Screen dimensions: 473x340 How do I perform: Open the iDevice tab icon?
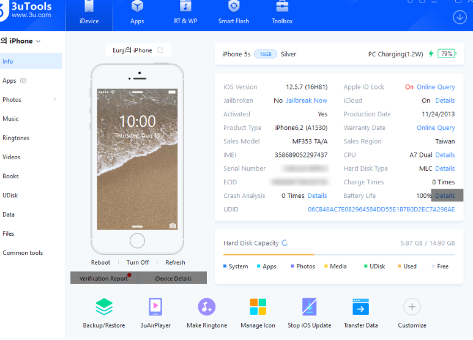click(x=89, y=7)
